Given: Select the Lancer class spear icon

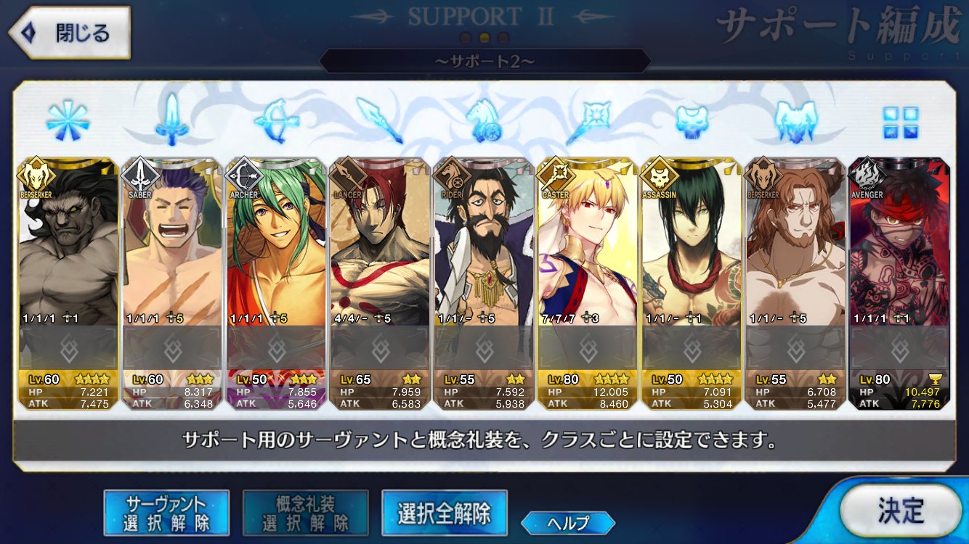Looking at the screenshot, I should coord(380,120).
